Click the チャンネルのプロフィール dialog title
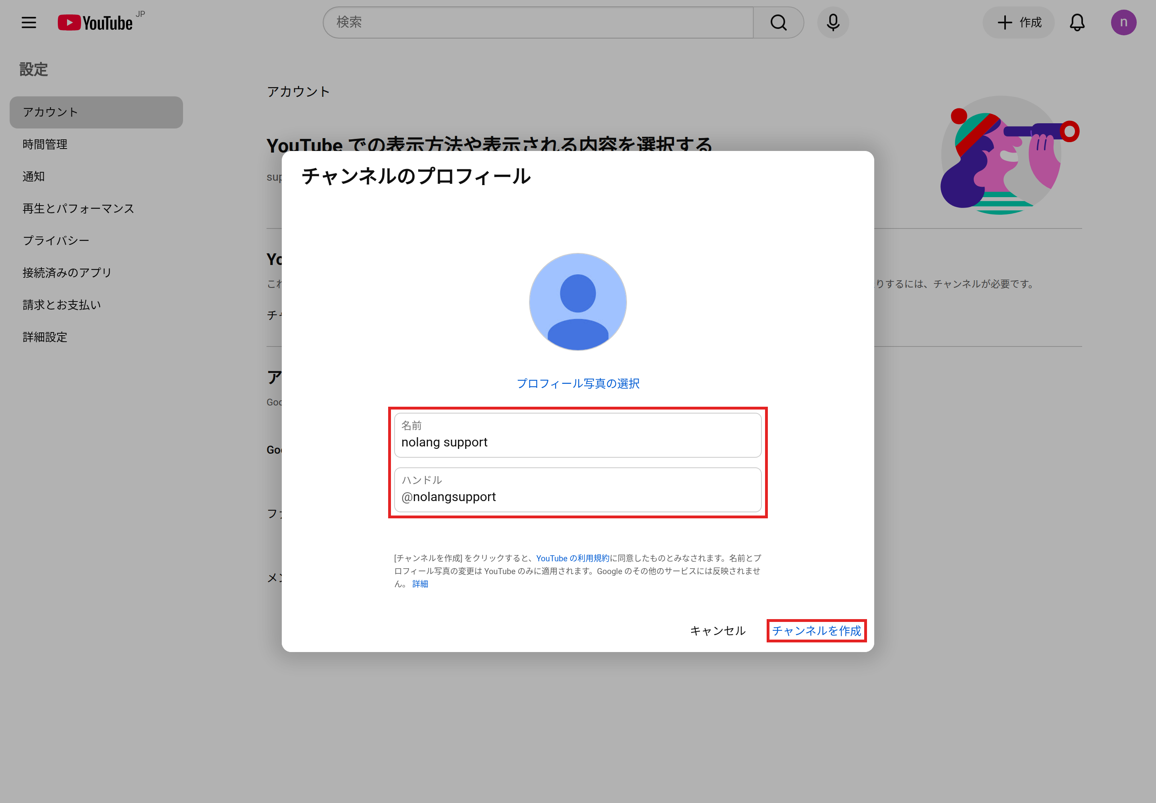The height and width of the screenshot is (803, 1156). (415, 177)
